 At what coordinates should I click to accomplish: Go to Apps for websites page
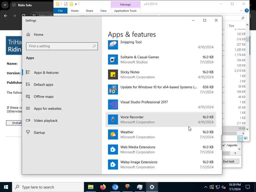47,108
